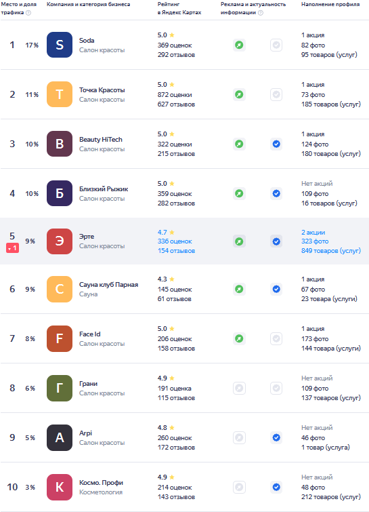Image resolution: width=369 pixels, height=512 pixels.
Task: Open the '849 товаров (услуг)' link
Action: [x=331, y=251]
